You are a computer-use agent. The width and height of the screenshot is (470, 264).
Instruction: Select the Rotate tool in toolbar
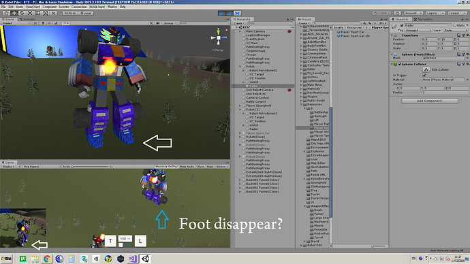[x=22, y=13]
